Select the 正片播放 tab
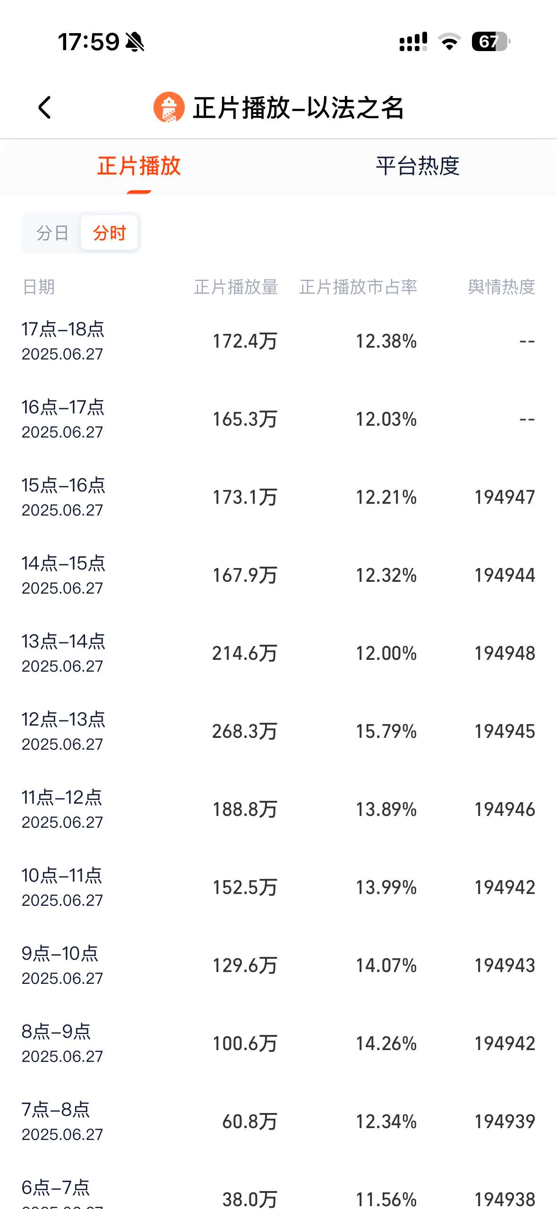The width and height of the screenshot is (557, 1209). click(x=139, y=166)
